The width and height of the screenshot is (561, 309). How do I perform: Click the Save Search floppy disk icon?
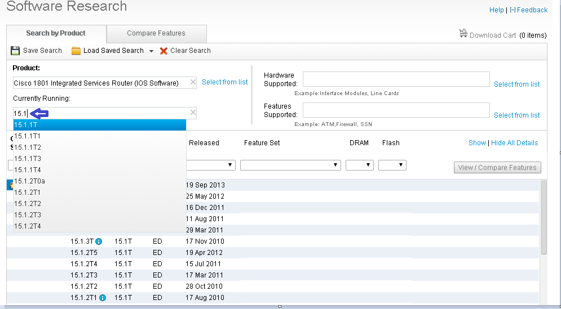(x=15, y=51)
